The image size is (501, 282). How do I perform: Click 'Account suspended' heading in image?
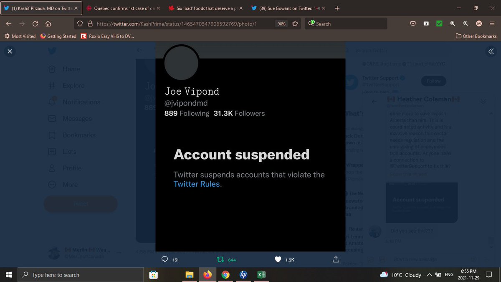241,155
